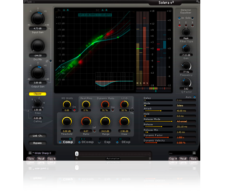Click the Output Gain knob
Screen dimensions: 225x193
[x=38, y=73]
